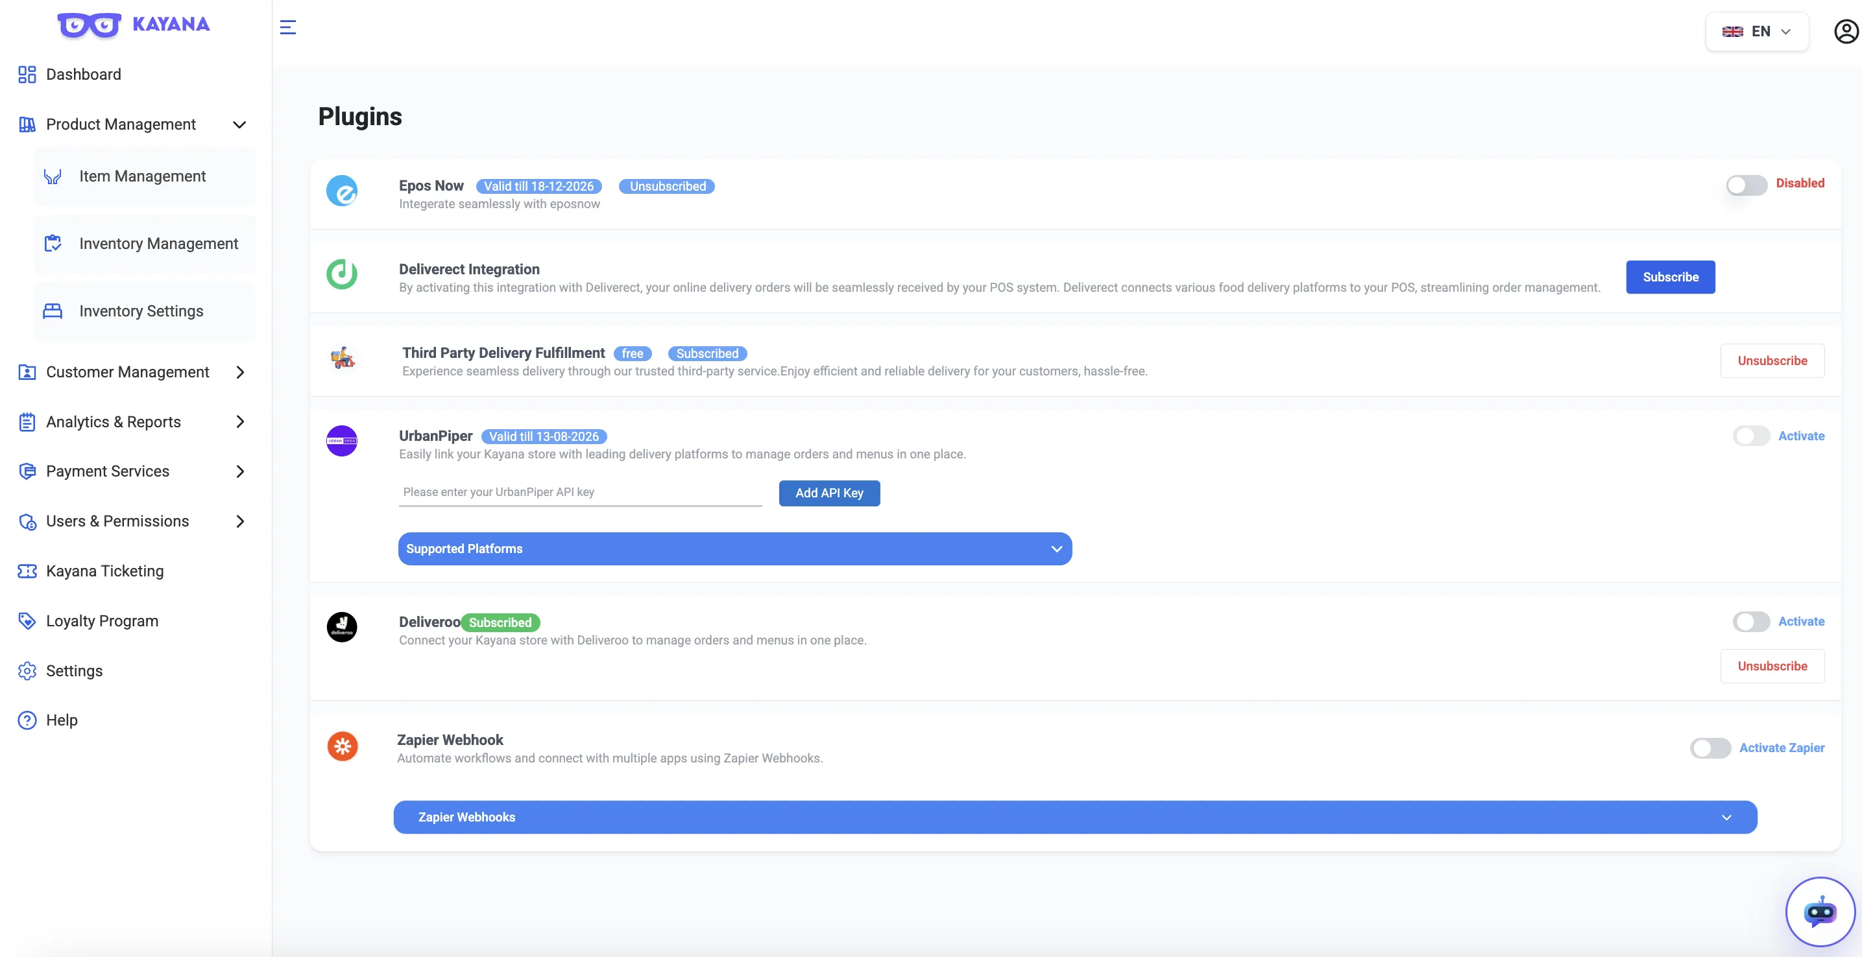Screen dimensions: 1862x957
Task: Click the Deliveroo black logo
Action: [342, 627]
